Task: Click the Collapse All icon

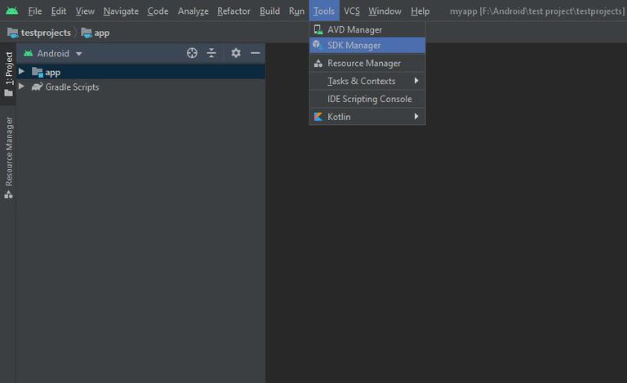Action: pos(211,53)
